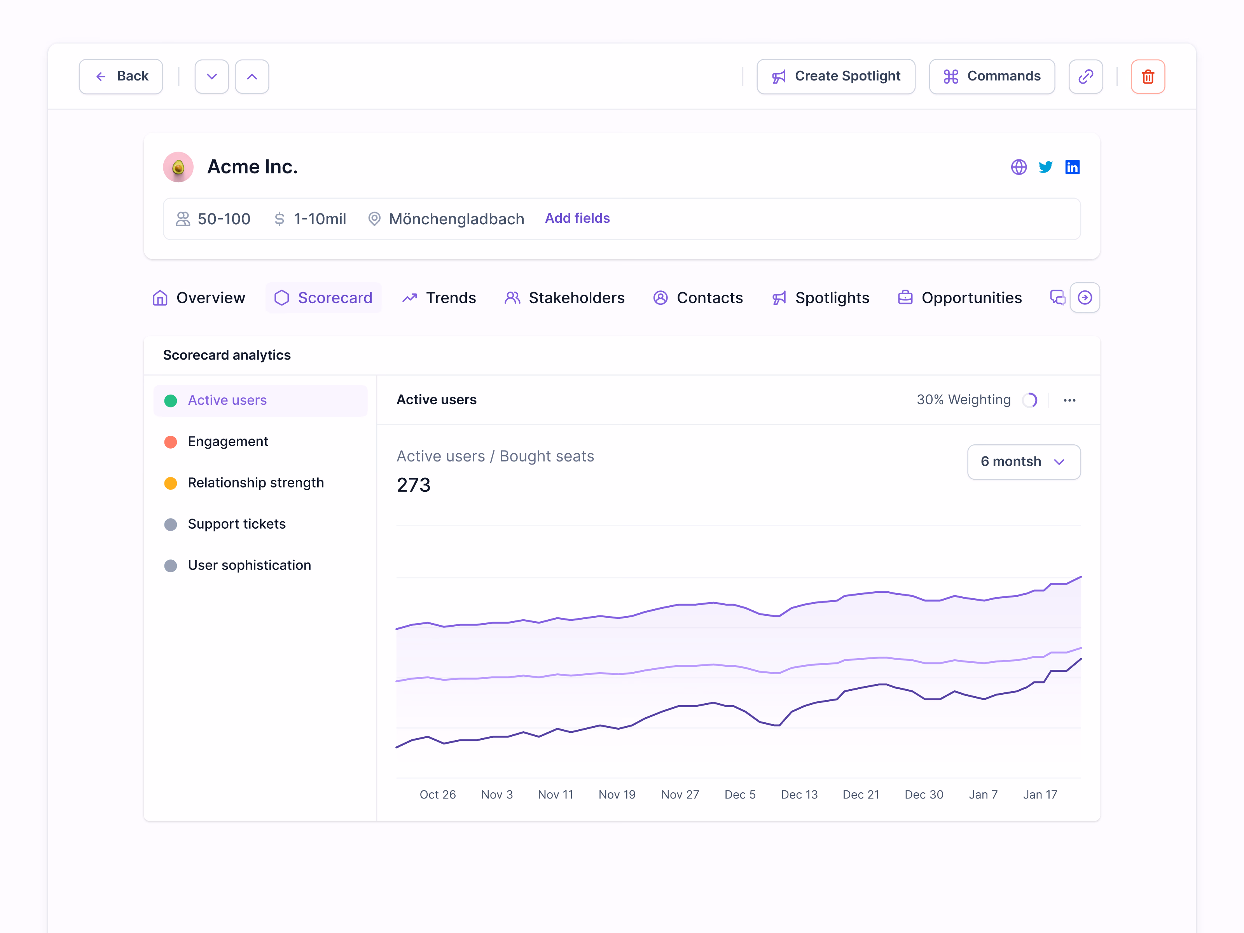Click the Dec 5 axis label
1244x933 pixels.
[x=740, y=795]
